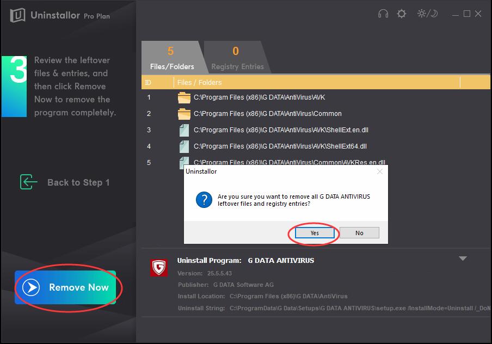Click row ID 1 in the list
The width and height of the screenshot is (492, 344).
tap(149, 97)
